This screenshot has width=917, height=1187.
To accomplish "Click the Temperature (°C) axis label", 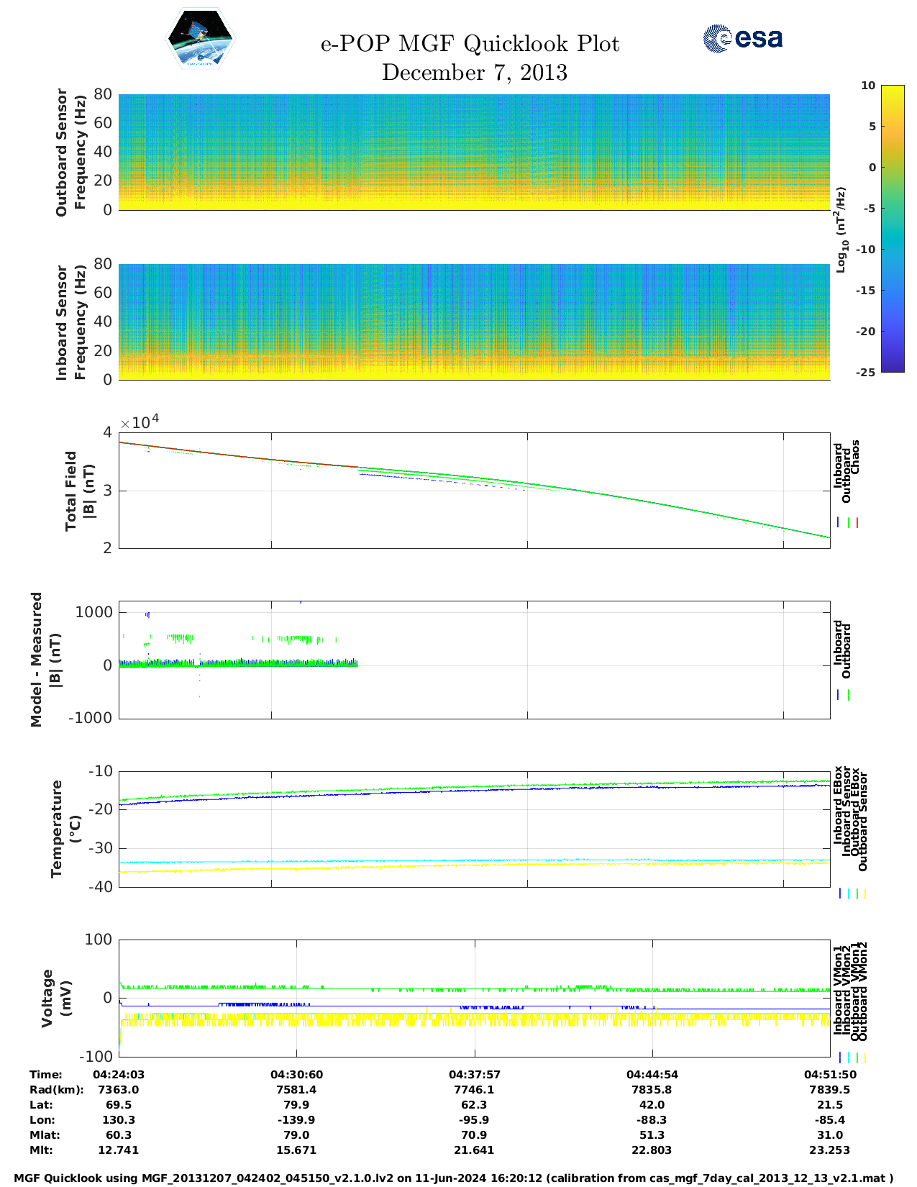I will [x=65, y=829].
